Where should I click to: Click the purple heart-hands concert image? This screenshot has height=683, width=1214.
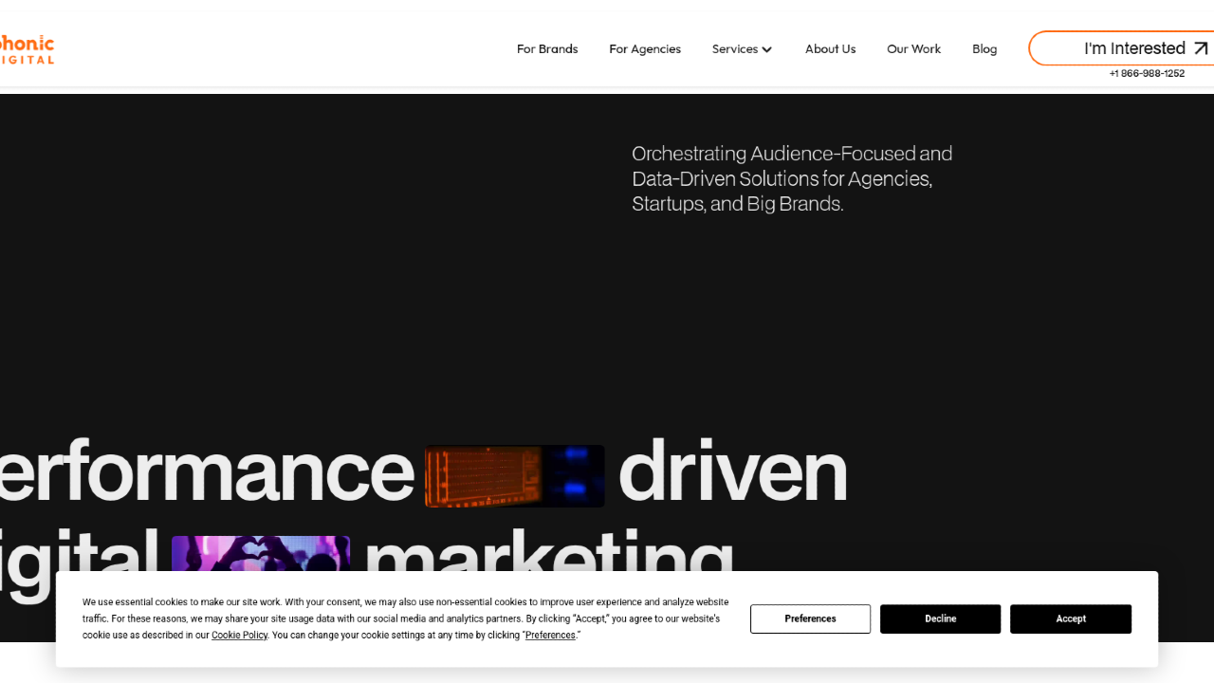click(x=261, y=555)
